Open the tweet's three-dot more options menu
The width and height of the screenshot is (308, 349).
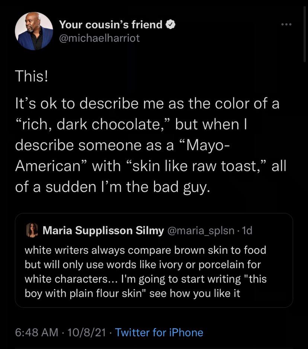286,25
